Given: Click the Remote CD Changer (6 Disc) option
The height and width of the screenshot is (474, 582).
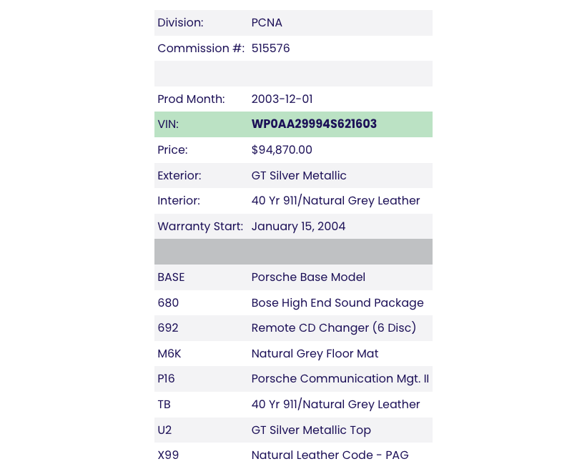Looking at the screenshot, I should click(333, 328).
